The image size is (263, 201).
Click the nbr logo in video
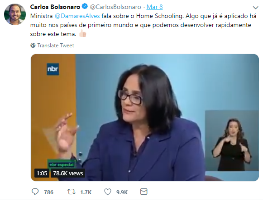pos(53,69)
